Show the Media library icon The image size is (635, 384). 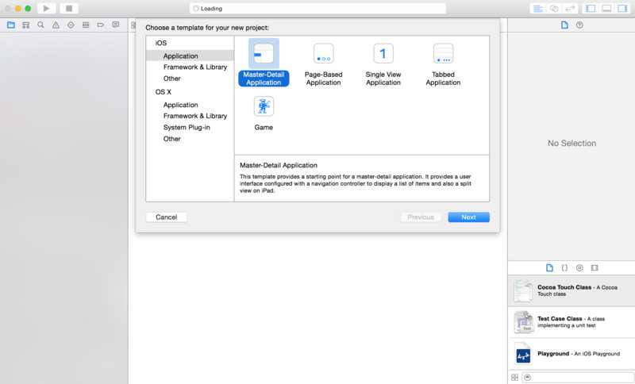[x=595, y=268]
